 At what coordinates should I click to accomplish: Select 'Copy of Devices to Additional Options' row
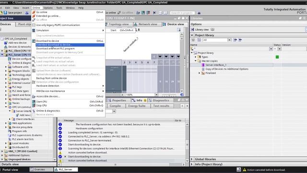(227, 69)
